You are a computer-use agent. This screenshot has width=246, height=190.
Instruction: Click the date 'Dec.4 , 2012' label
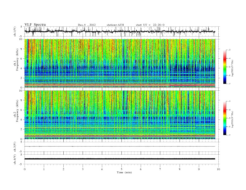[x=87, y=25]
